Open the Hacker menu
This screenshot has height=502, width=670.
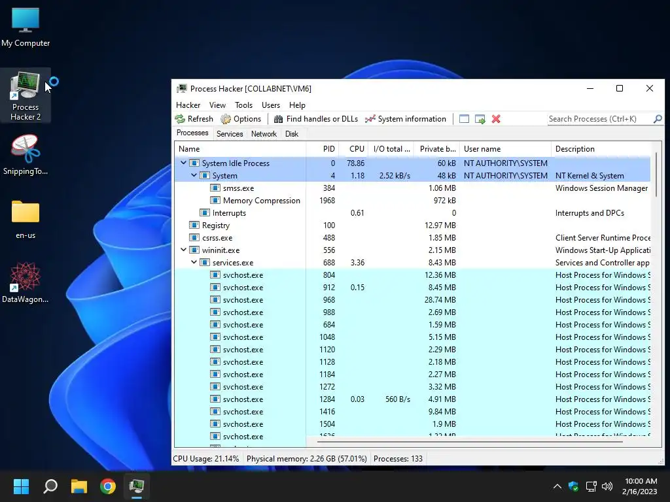point(188,105)
